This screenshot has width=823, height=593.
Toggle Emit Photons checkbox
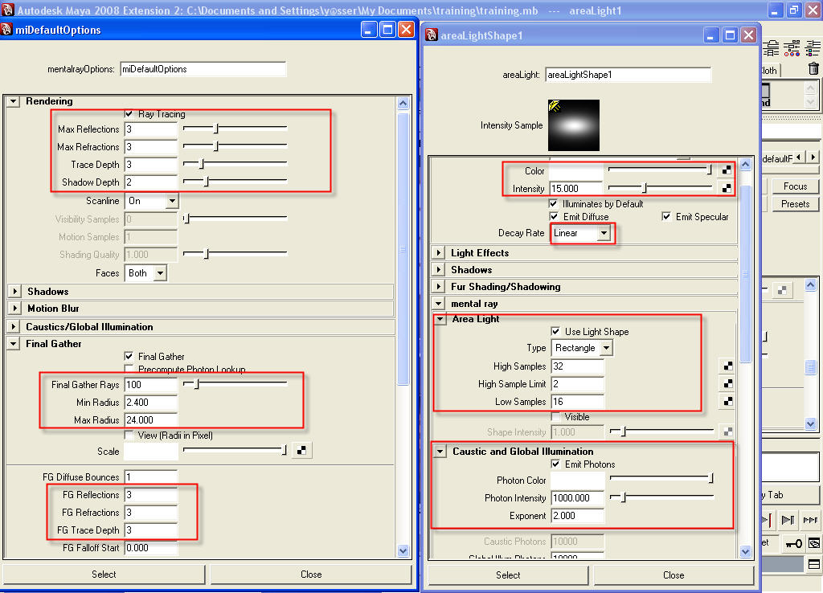click(555, 464)
